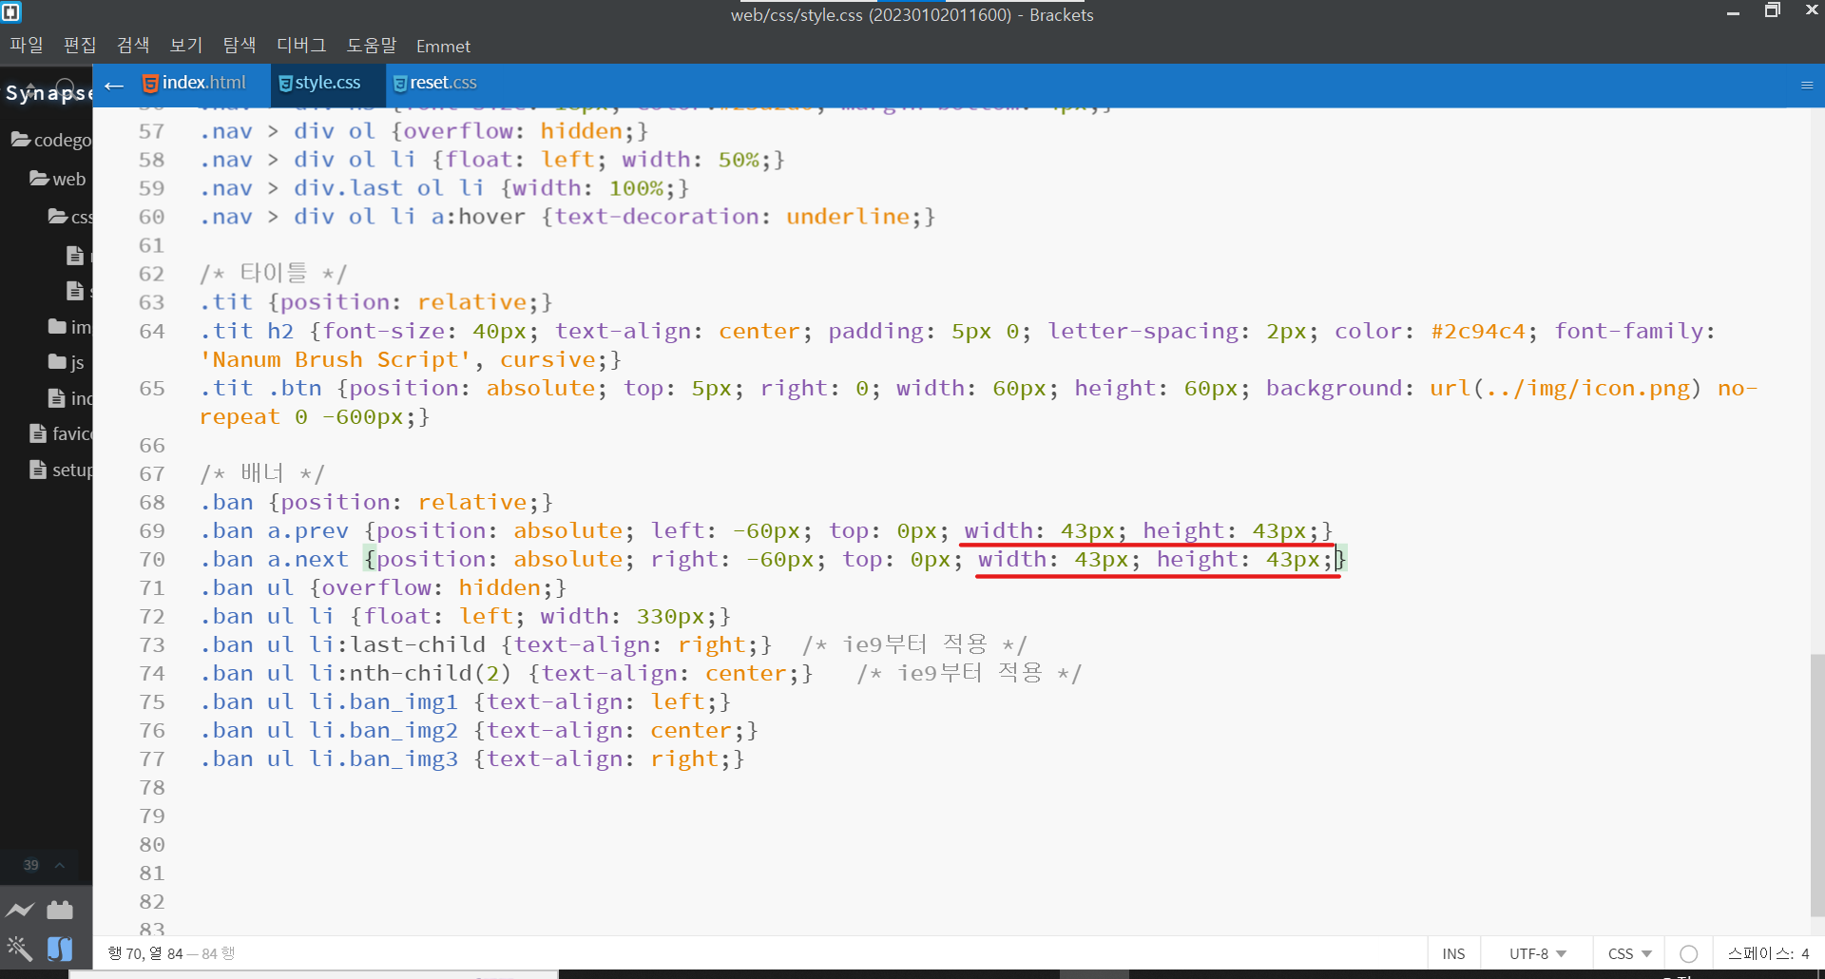Open the 도움말 menu
Screen dimensions: 1825x979
pyautogui.click(x=372, y=45)
